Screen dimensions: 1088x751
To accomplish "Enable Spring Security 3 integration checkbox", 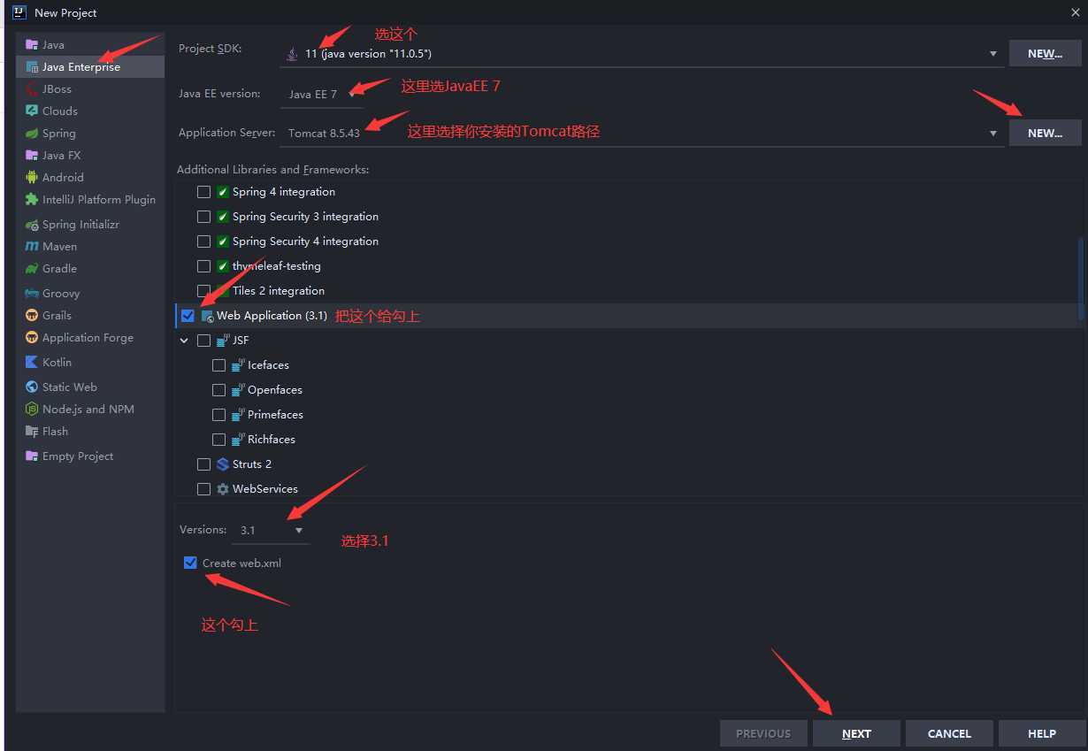I will click(203, 217).
